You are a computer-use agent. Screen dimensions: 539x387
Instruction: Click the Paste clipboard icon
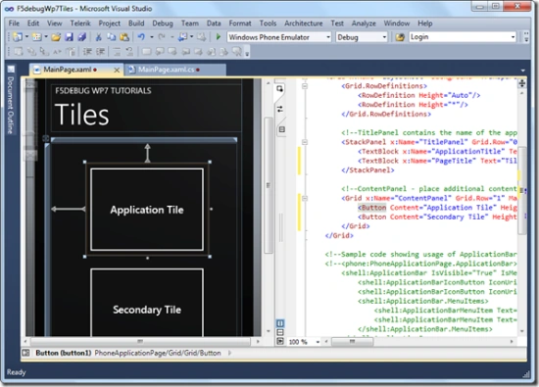pos(124,37)
